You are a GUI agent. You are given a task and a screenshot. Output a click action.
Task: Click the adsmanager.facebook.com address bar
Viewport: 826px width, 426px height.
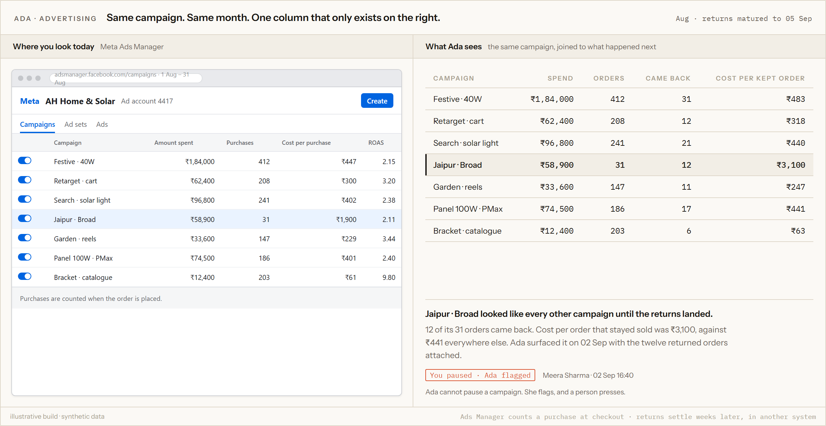(x=126, y=78)
